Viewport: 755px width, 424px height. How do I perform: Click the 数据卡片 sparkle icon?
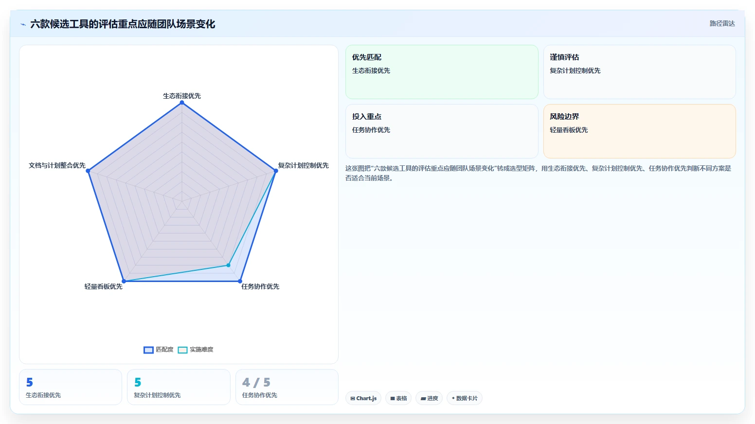(x=453, y=398)
